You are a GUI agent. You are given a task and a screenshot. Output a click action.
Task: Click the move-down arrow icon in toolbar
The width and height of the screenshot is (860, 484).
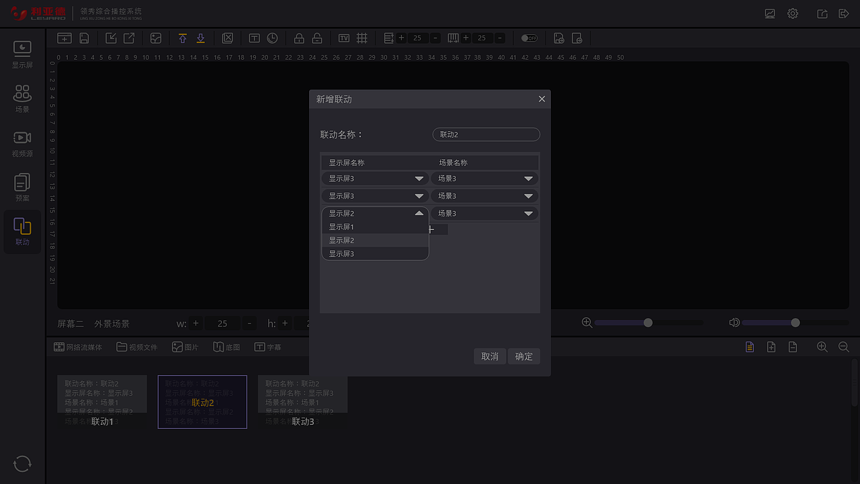tap(200, 38)
